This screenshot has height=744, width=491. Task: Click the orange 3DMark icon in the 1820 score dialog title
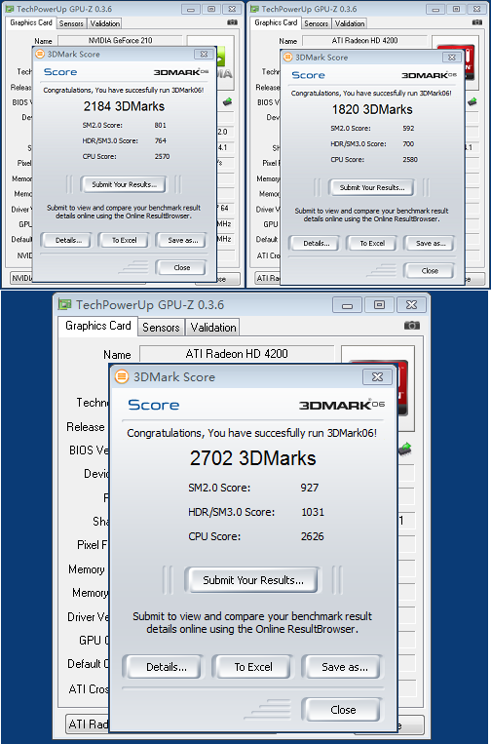[287, 58]
